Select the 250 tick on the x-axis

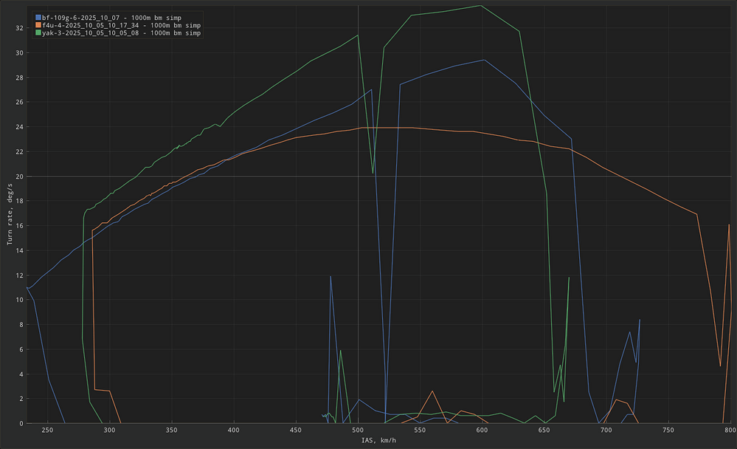pyautogui.click(x=47, y=431)
